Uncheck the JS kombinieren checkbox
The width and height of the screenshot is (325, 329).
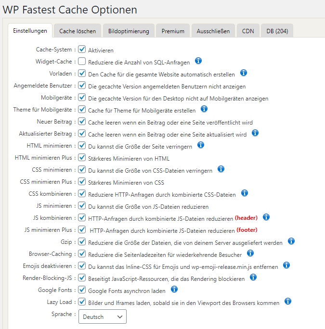82,217
